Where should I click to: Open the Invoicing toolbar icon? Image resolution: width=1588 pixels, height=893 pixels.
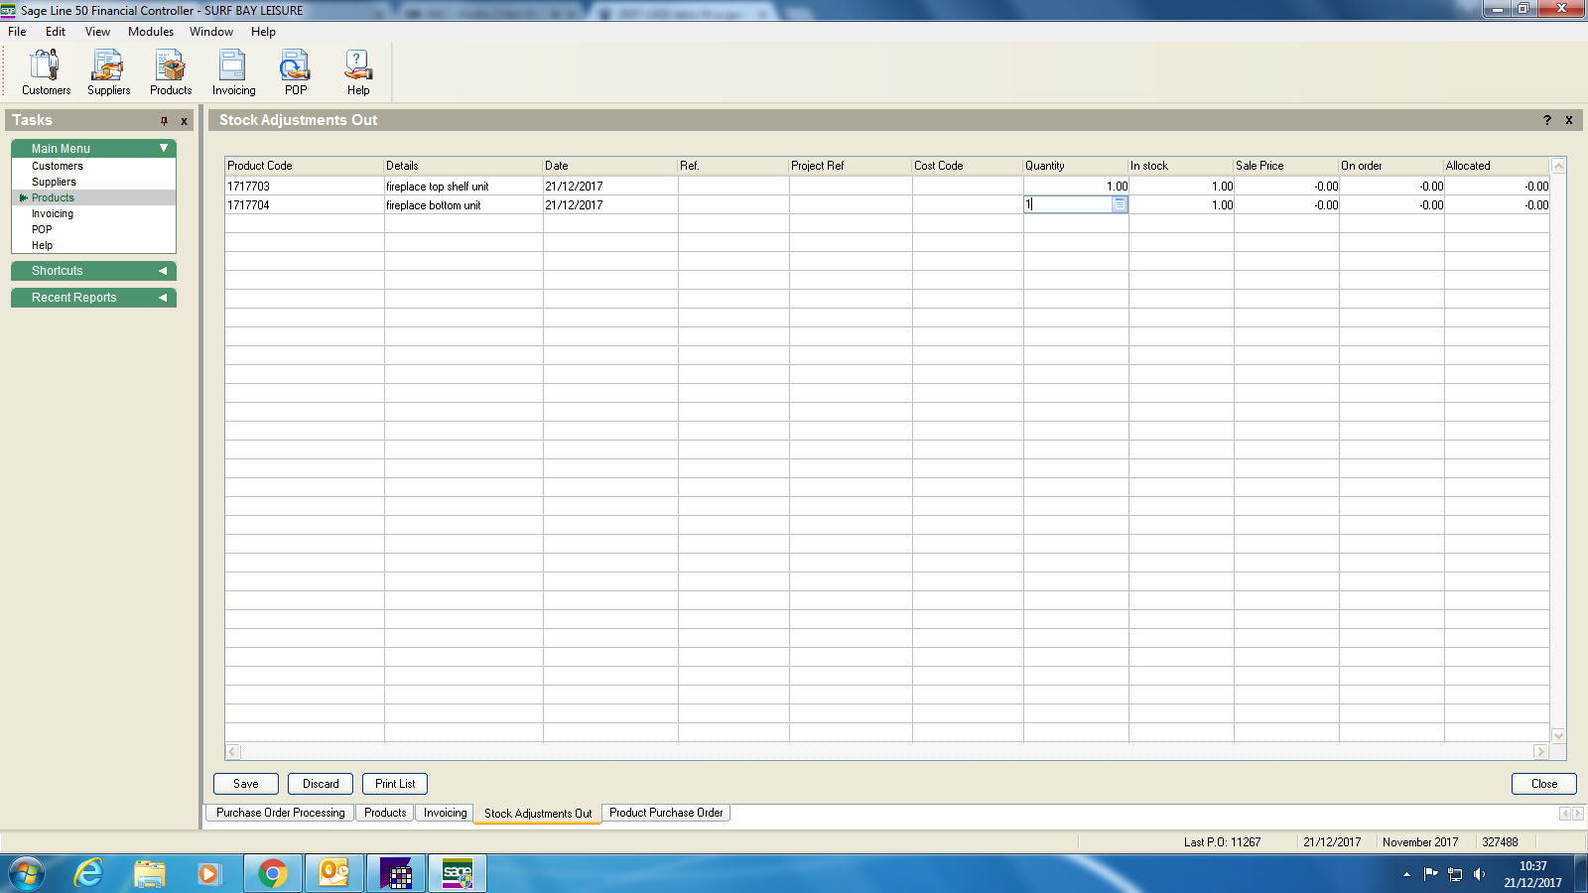(x=233, y=72)
